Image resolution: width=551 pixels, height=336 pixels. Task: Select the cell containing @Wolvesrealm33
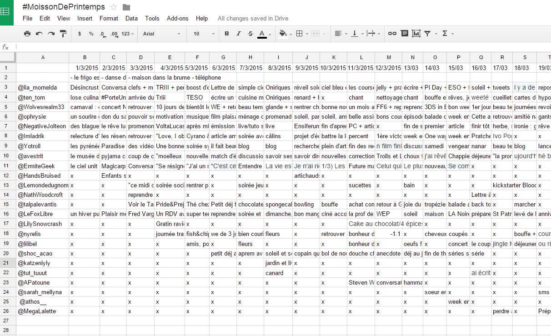pos(43,107)
